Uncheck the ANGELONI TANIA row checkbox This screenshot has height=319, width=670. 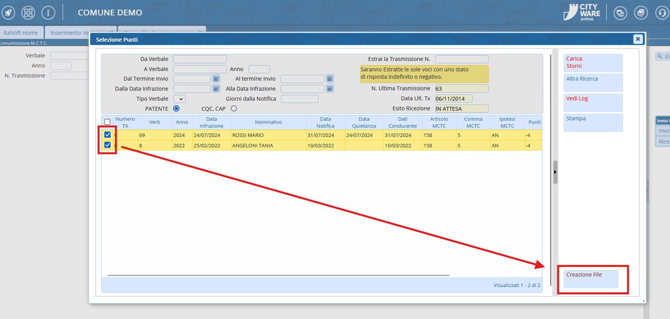(108, 145)
